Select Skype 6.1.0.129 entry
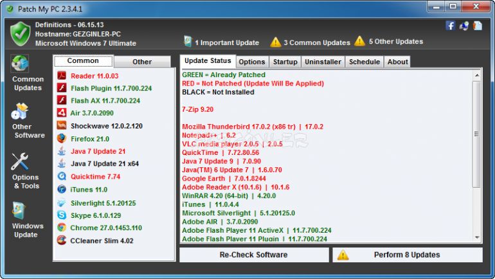This screenshot has width=495, height=279. [96, 215]
